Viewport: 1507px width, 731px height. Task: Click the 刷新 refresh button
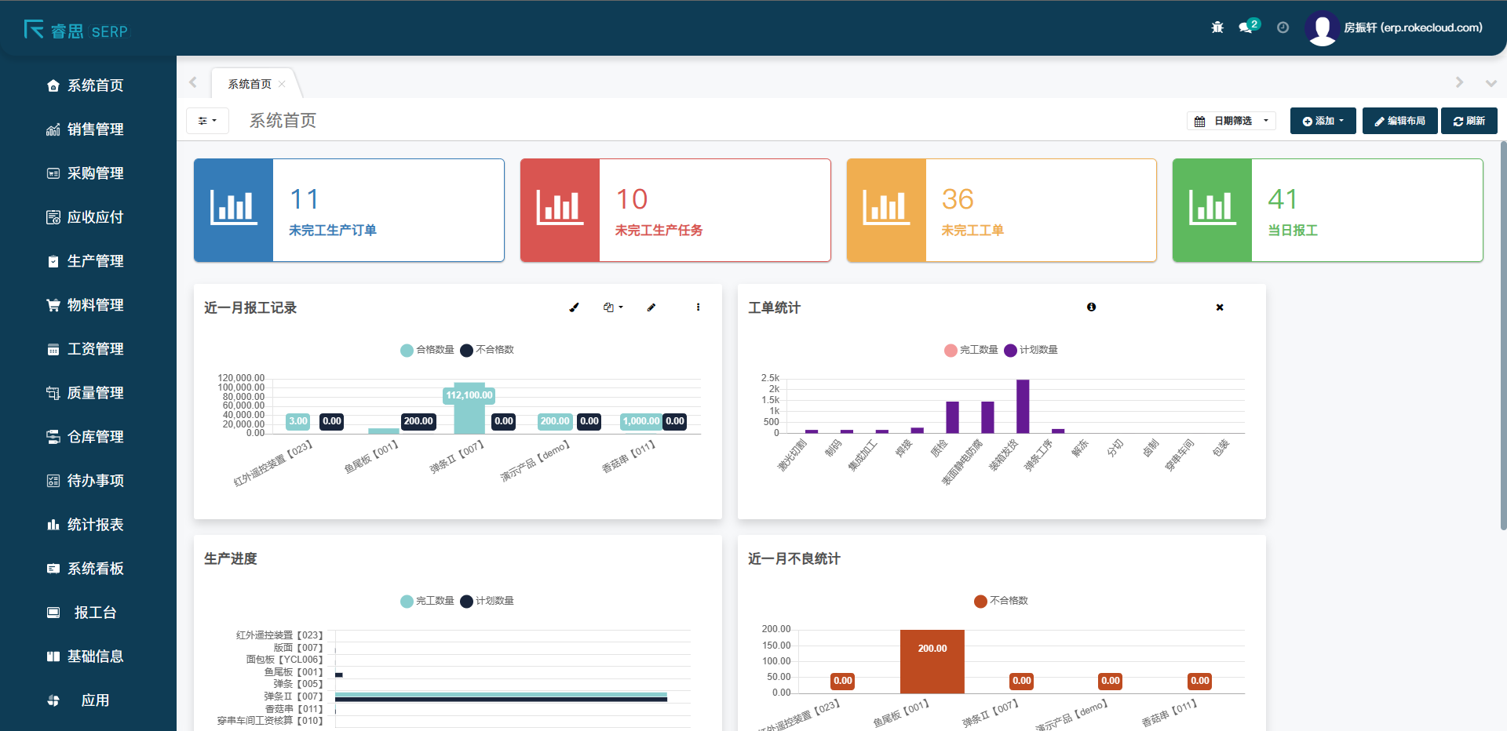[x=1469, y=121]
